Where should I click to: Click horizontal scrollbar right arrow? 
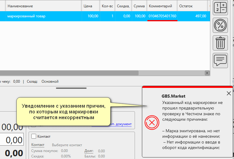[207, 73]
